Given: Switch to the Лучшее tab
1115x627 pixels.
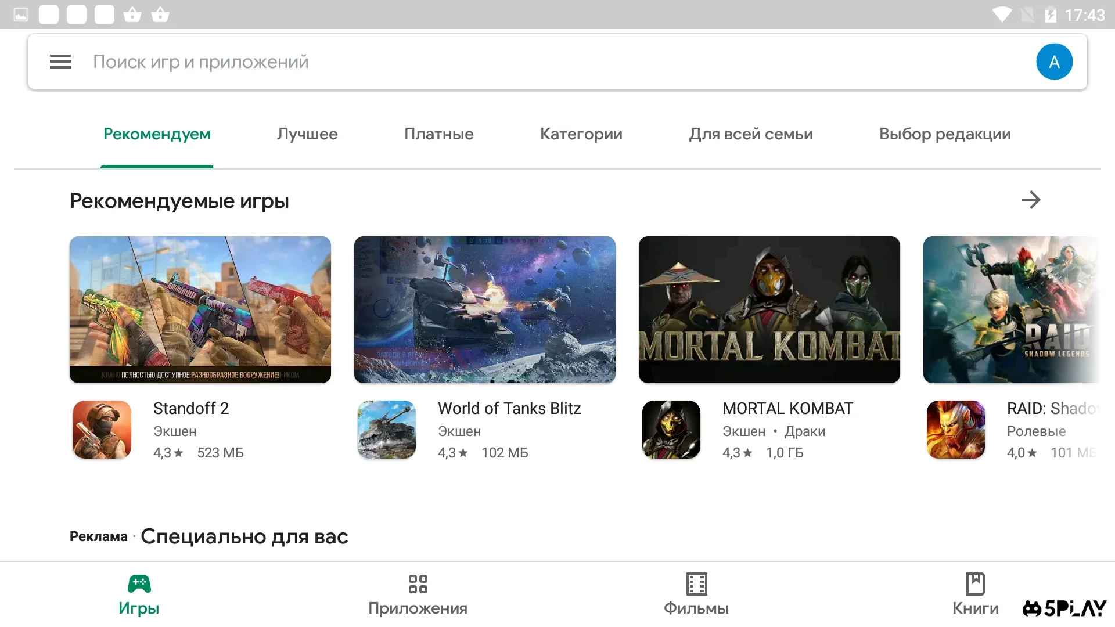Looking at the screenshot, I should pos(307,134).
